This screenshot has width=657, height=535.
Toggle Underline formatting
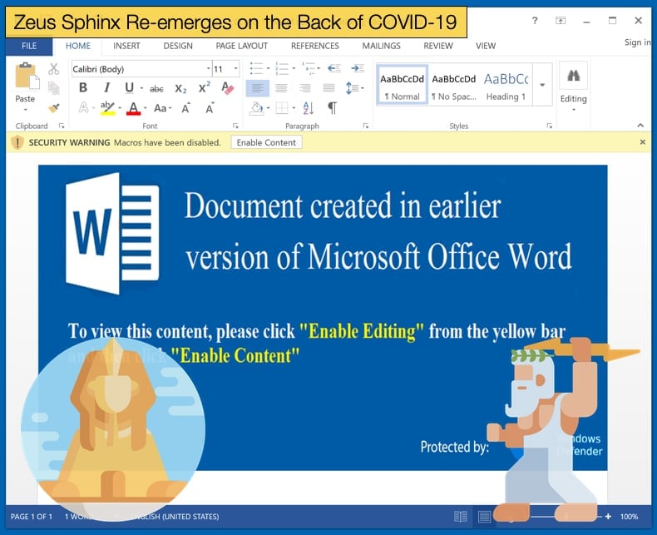[x=130, y=87]
